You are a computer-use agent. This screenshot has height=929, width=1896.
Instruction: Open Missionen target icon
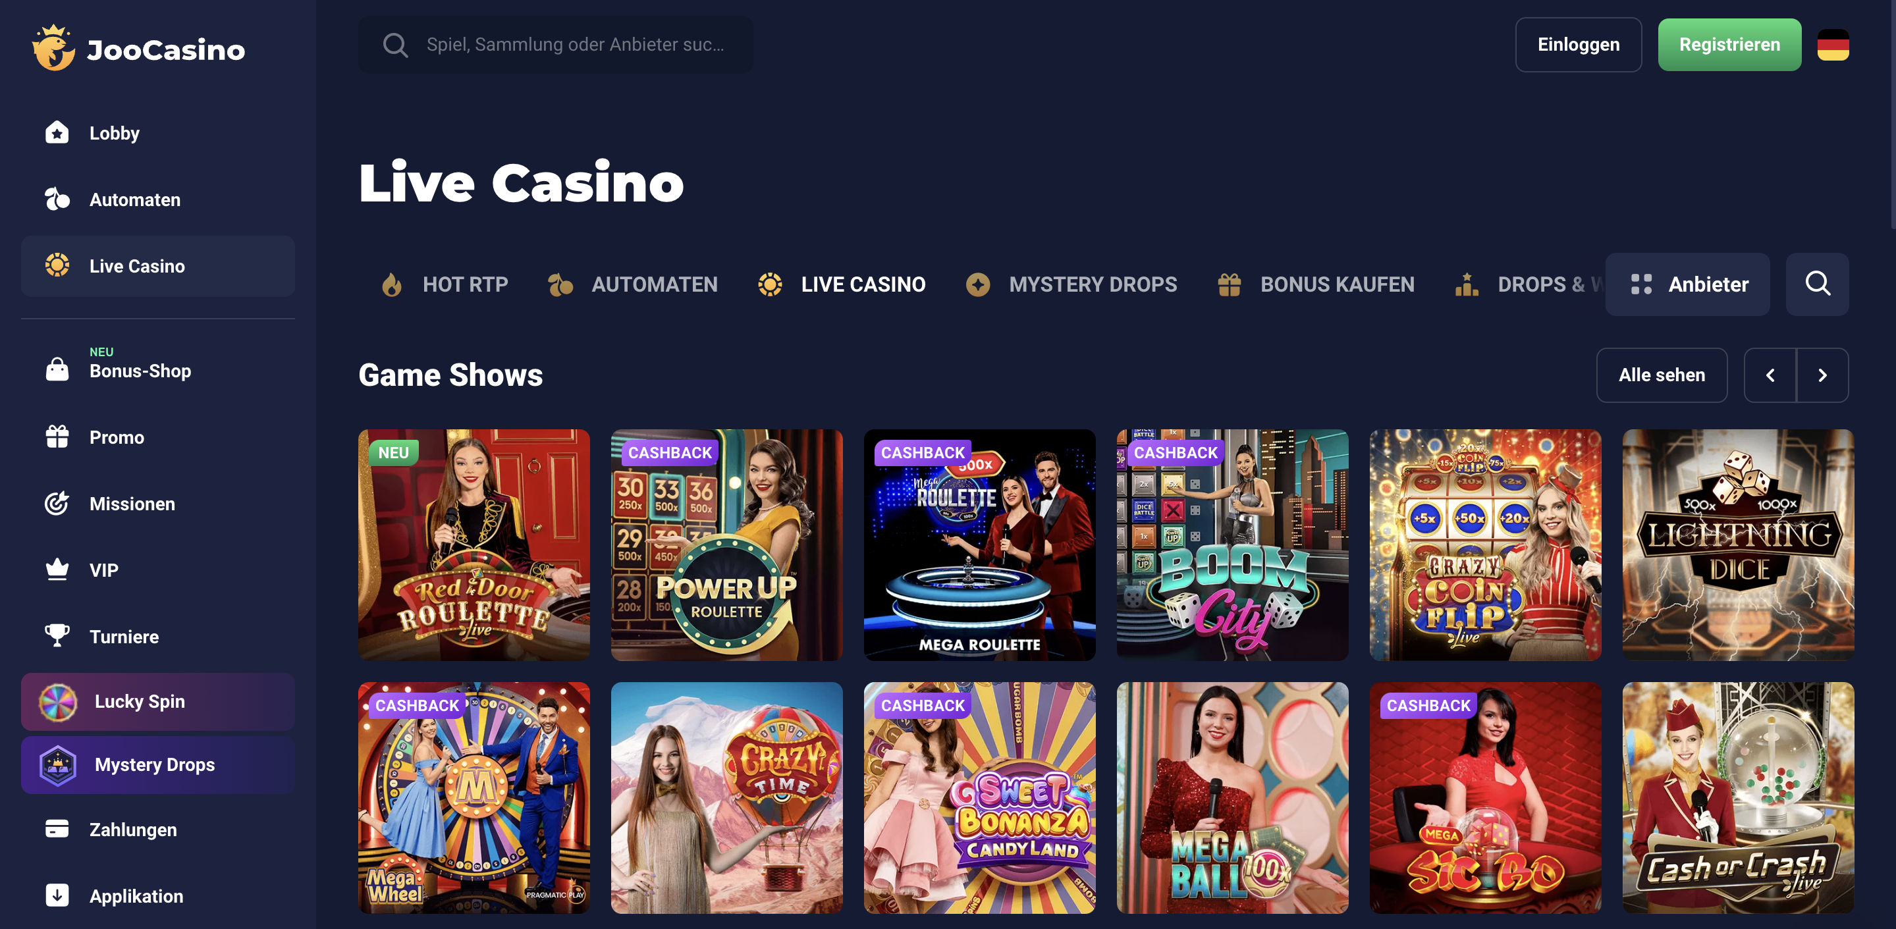57,504
